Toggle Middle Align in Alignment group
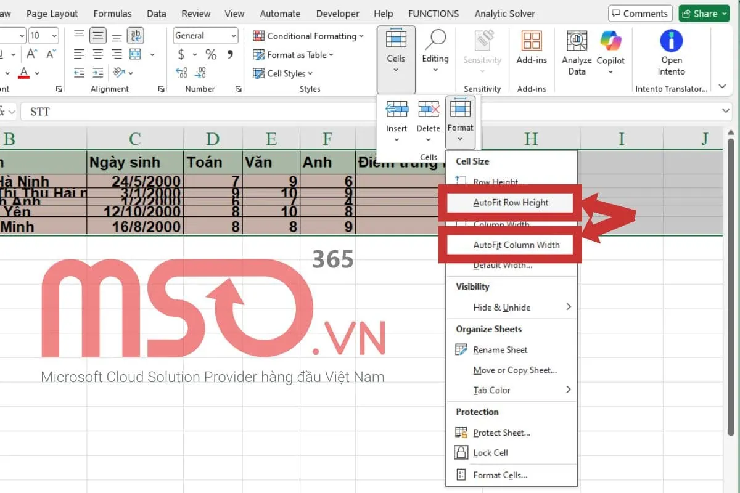 pos(97,36)
